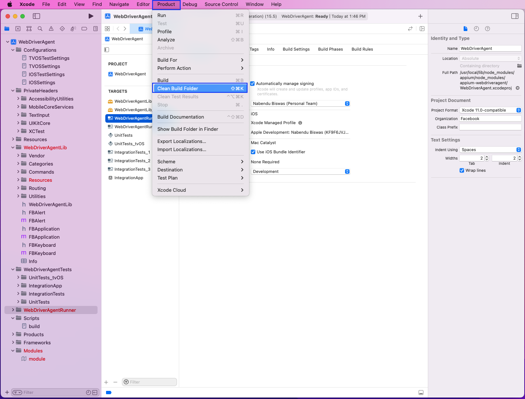Show the File inspector

point(466,29)
